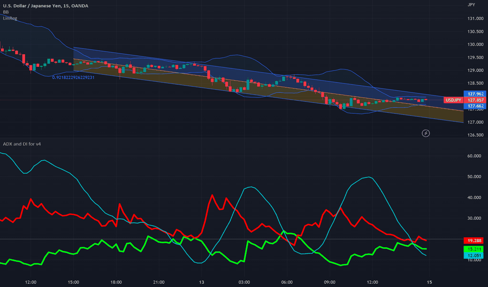Click the JPY currency label on price axis

pos(471,5)
